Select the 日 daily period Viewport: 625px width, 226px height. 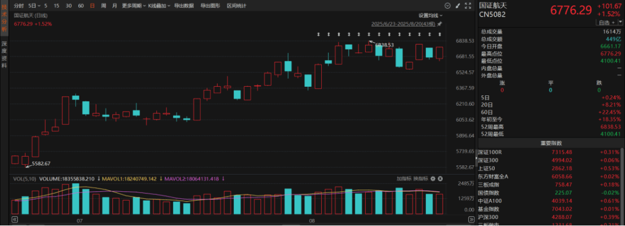93,6
